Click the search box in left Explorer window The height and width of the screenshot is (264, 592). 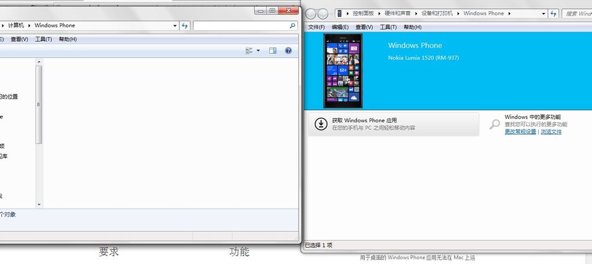click(244, 25)
